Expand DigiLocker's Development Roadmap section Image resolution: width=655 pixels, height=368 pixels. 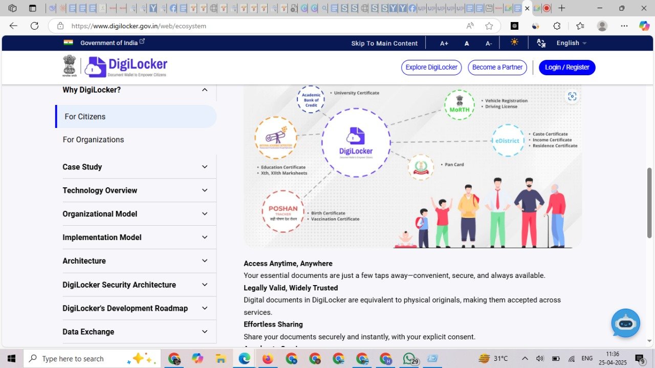coord(136,308)
